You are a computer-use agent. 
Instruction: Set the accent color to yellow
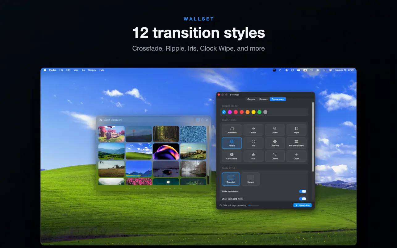click(x=253, y=112)
